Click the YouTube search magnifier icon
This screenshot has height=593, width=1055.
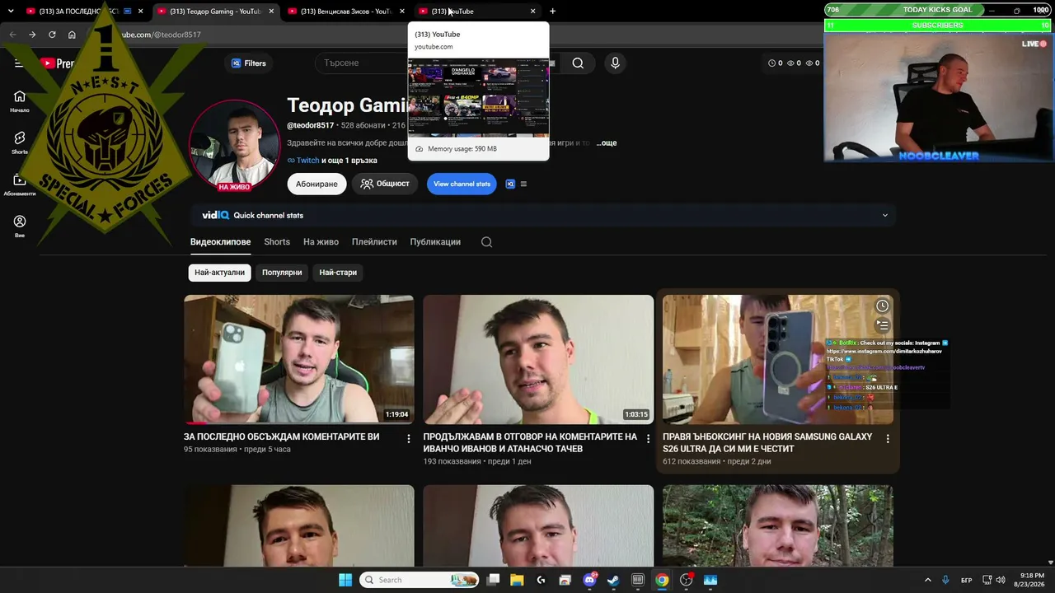coord(578,63)
